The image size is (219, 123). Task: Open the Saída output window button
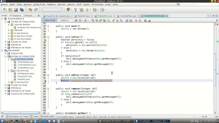(x=34, y=116)
